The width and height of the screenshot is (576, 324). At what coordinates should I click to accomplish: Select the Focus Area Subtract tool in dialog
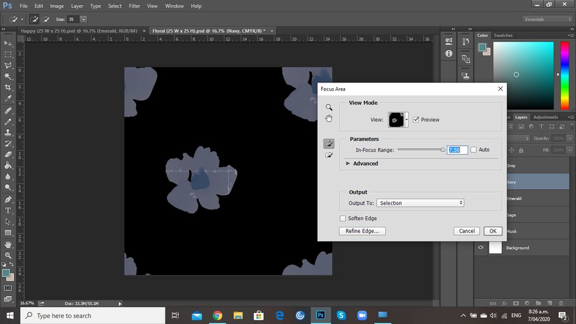(329, 156)
